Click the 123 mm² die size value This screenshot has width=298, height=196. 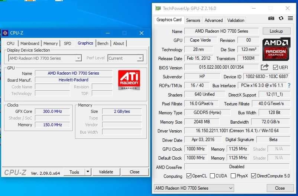coord(249,49)
